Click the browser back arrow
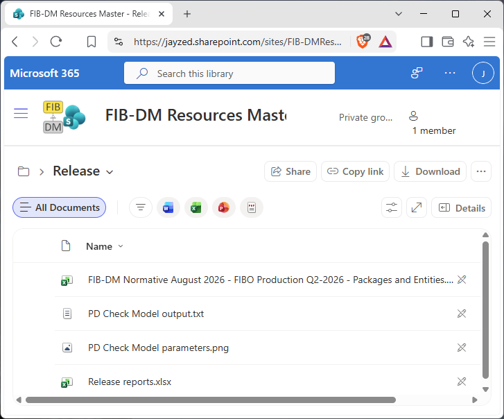The width and height of the screenshot is (504, 419). pos(15,42)
